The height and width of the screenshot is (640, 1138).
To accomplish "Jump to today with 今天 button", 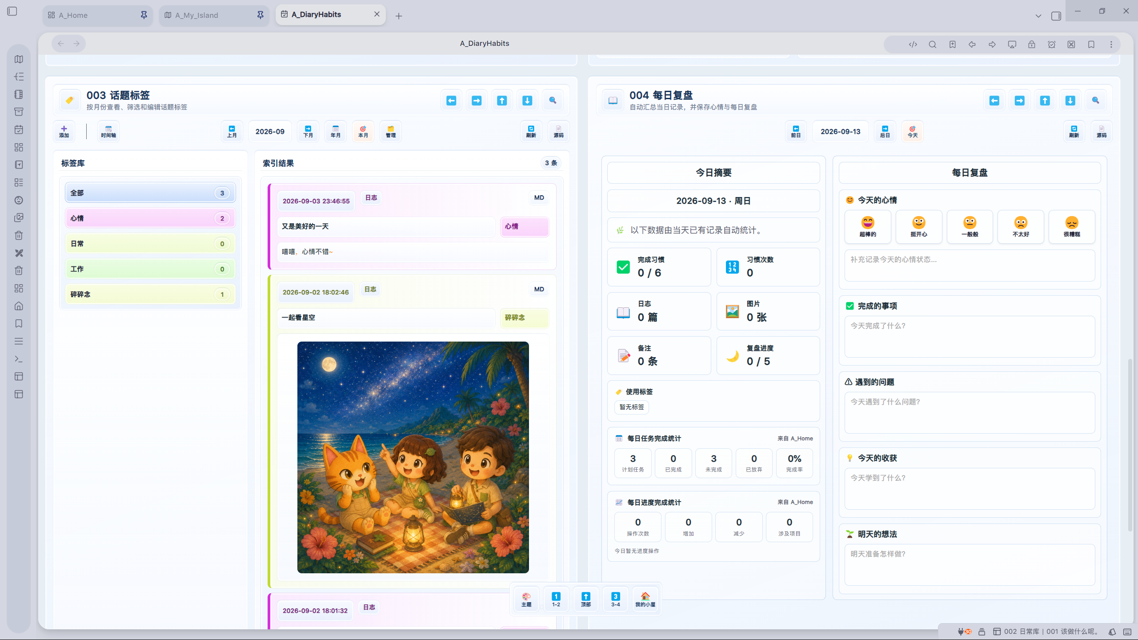I will (x=913, y=132).
